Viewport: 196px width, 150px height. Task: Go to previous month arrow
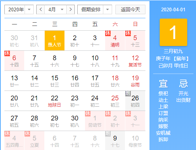41,9
